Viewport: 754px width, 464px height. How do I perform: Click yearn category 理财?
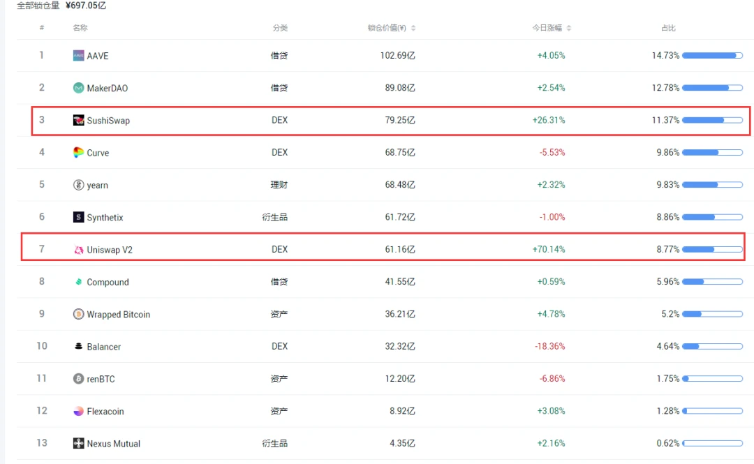(x=279, y=185)
